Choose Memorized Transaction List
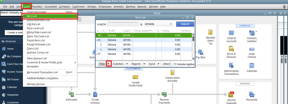This screenshot has width=288, height=104. pyautogui.click(x=50, y=72)
